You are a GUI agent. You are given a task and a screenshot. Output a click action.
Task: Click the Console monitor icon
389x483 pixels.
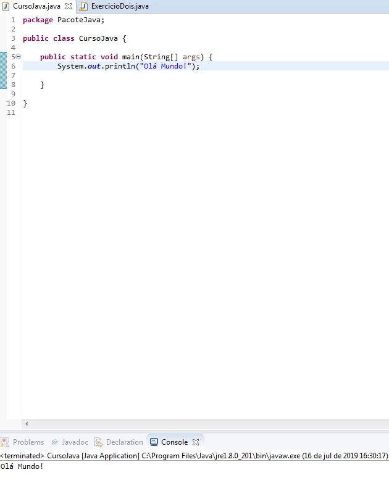(154, 442)
